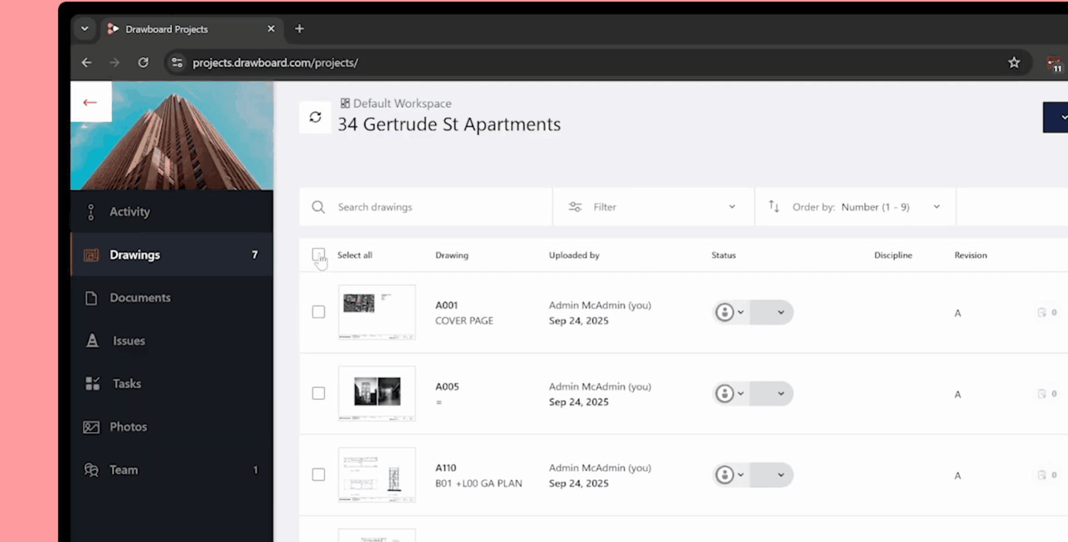Switch to the Drawboard Projects browser tab
The image size is (1068, 542).
click(191, 29)
